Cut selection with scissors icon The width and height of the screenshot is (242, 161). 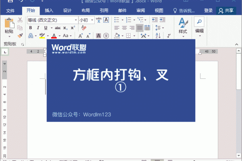pyautogui.click(x=20, y=20)
